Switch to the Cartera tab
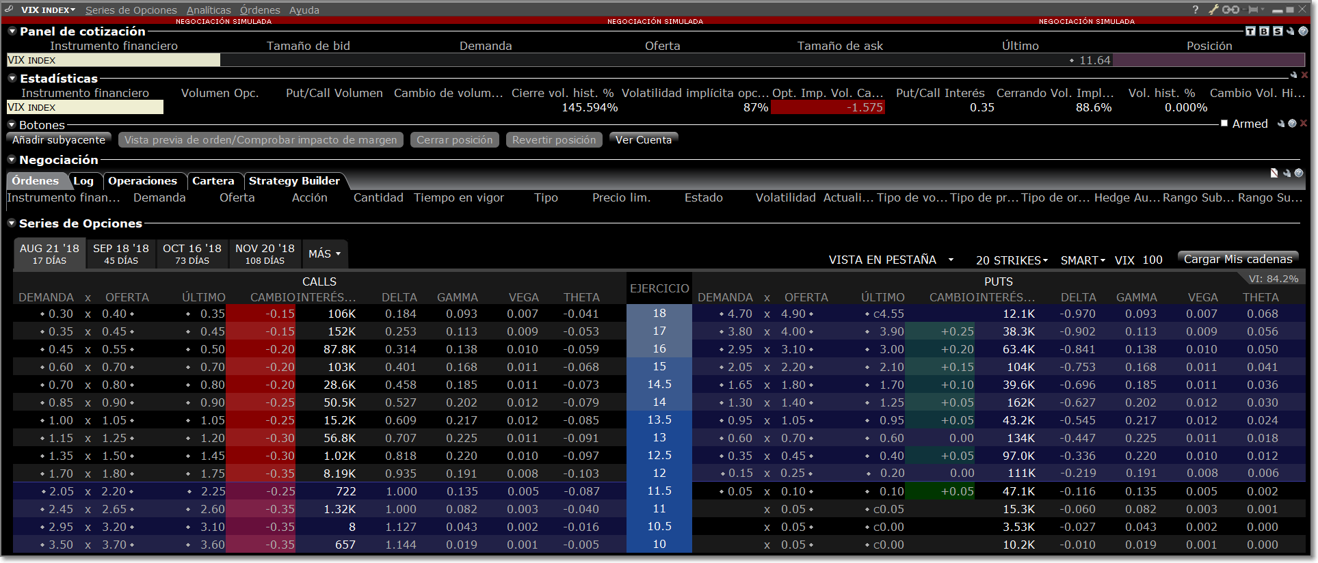This screenshot has height=563, width=1318. pyautogui.click(x=213, y=180)
